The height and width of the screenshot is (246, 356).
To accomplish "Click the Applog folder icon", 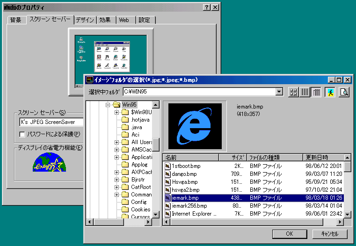I will click(x=125, y=165).
